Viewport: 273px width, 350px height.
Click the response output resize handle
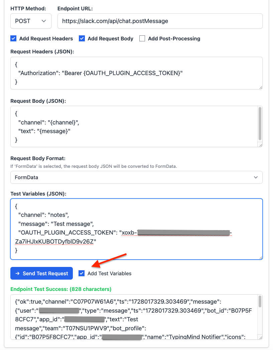pyautogui.click(x=261, y=338)
